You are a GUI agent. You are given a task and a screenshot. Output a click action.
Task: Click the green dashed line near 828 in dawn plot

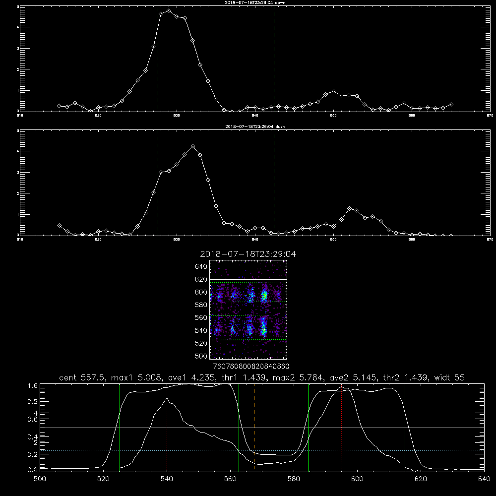pyautogui.click(x=158, y=59)
